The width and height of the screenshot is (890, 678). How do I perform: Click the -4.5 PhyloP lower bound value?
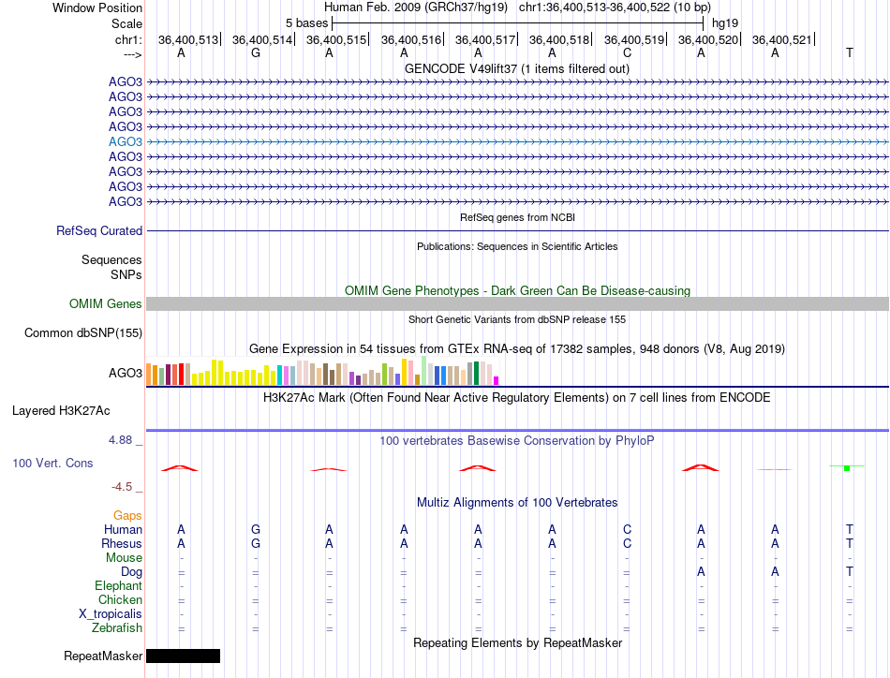[x=122, y=487]
